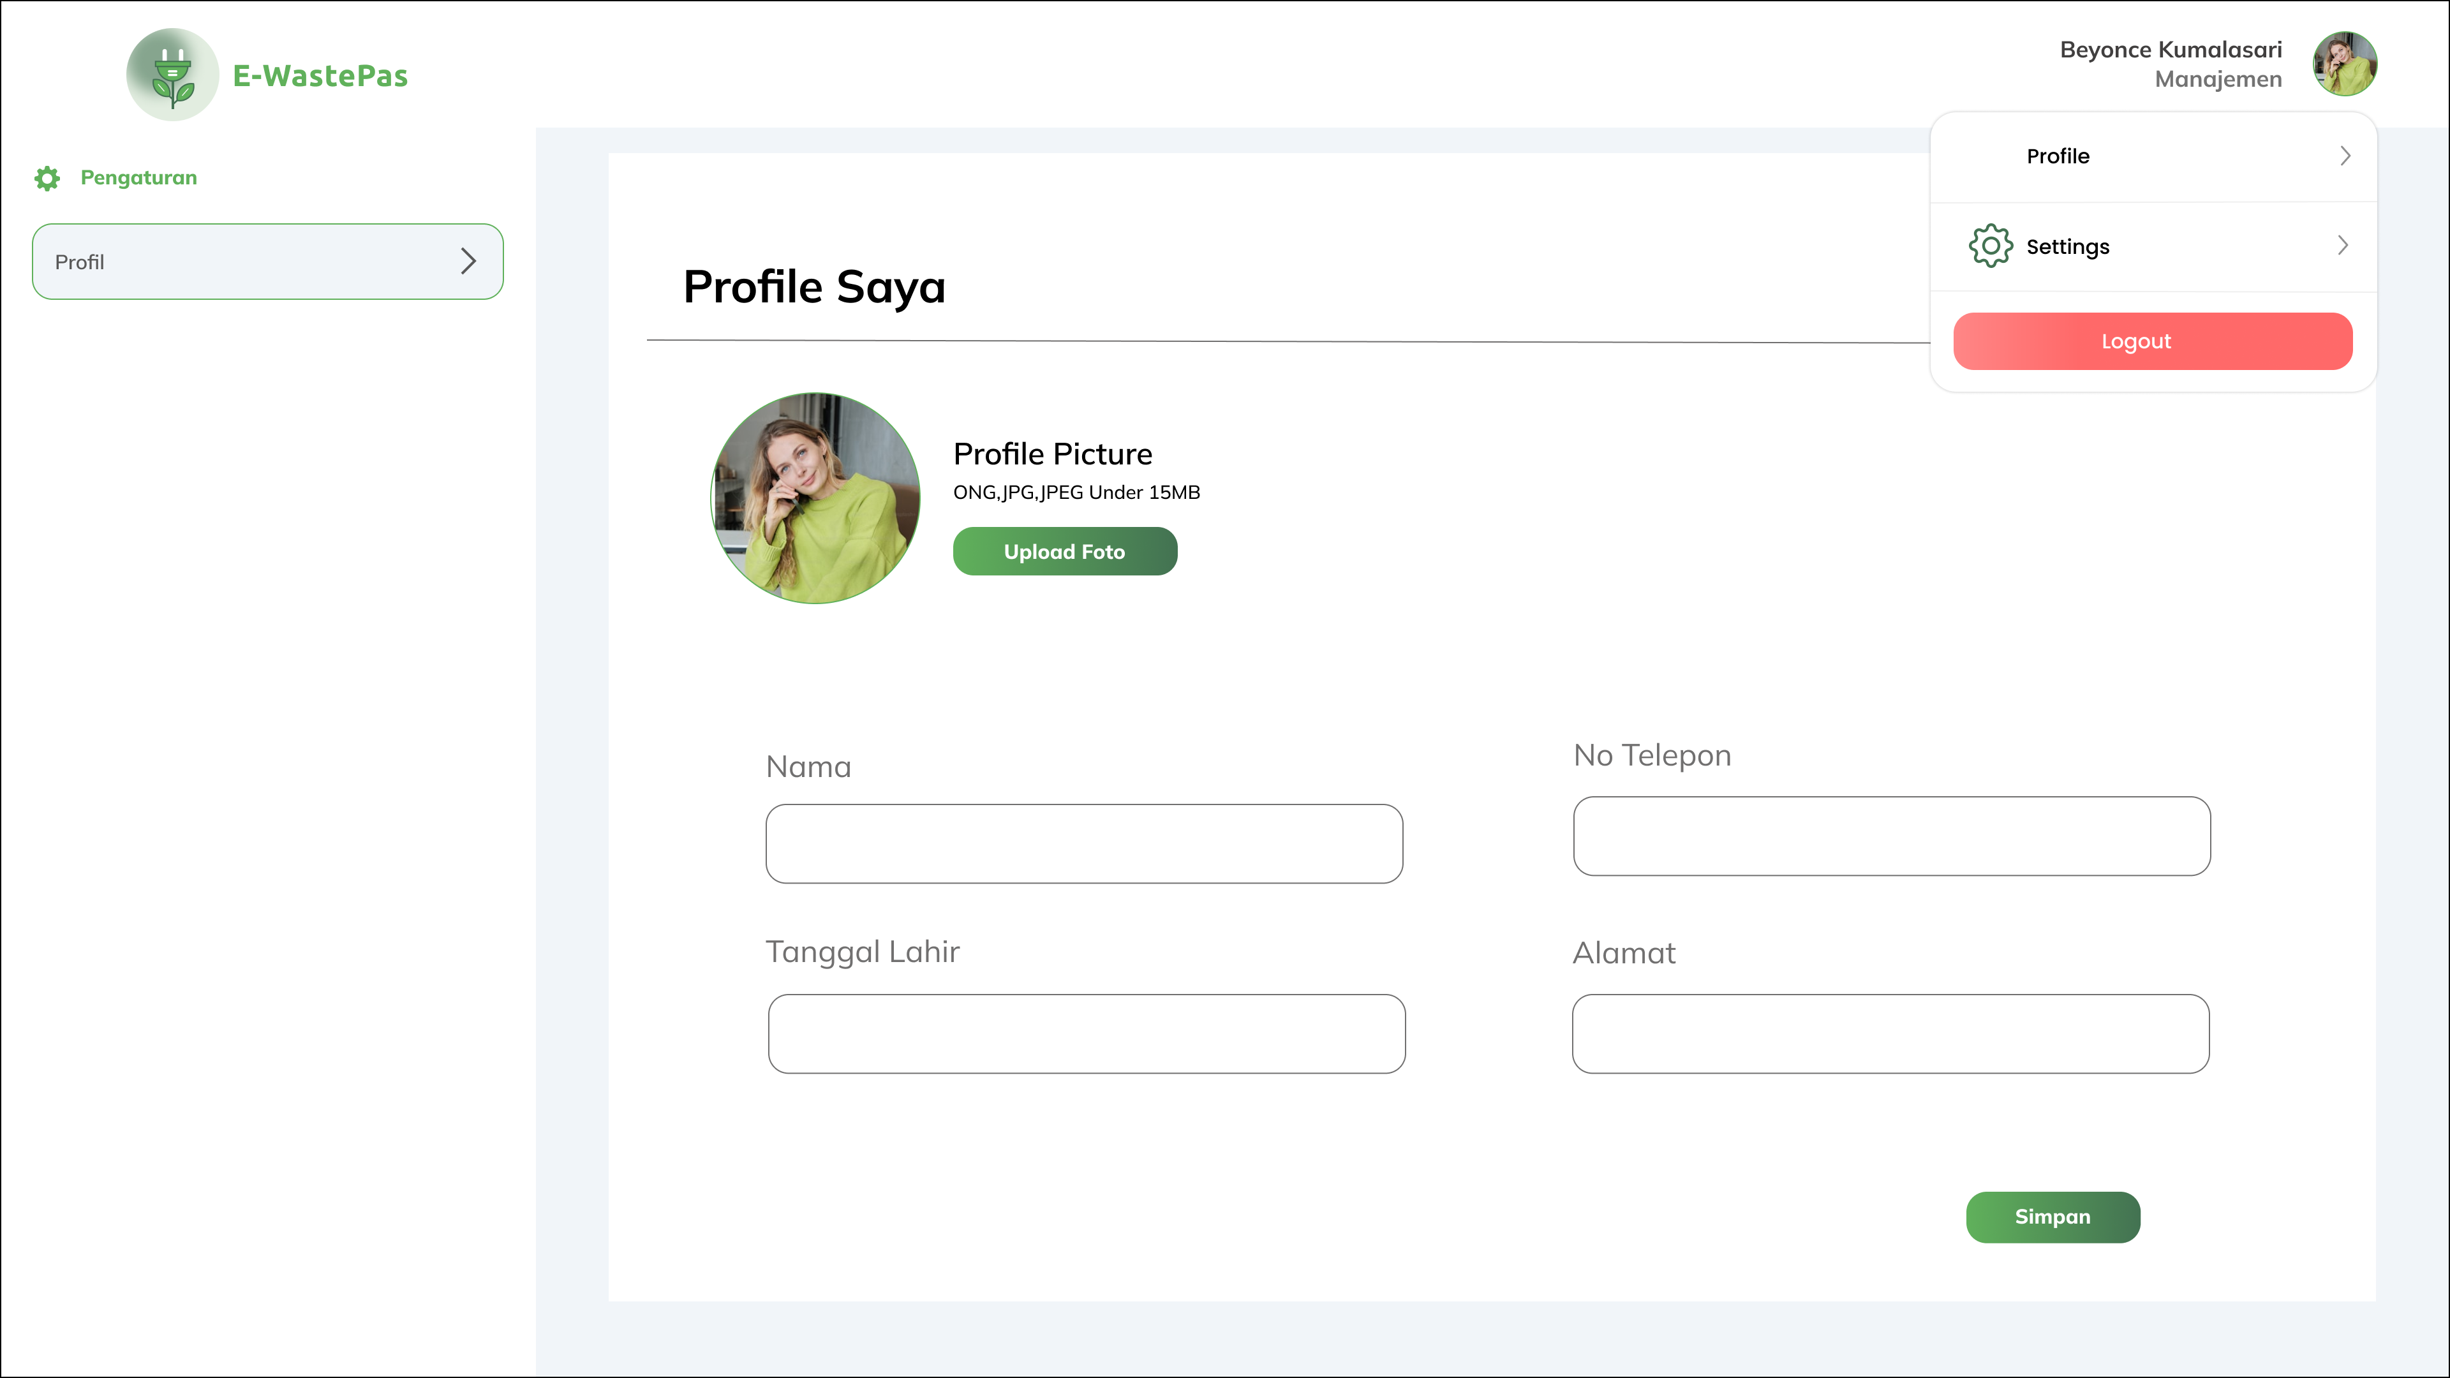Image resolution: width=2450 pixels, height=1378 pixels.
Task: Click the E-WastePas plug logo icon
Action: coord(172,75)
